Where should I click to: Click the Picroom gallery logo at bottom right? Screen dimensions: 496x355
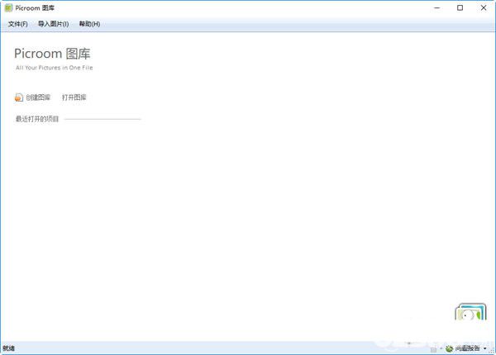(470, 312)
